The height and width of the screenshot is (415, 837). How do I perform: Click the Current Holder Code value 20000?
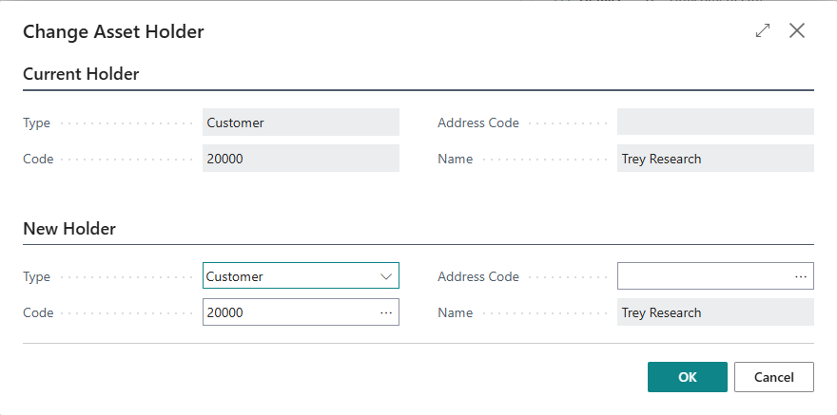pos(301,159)
